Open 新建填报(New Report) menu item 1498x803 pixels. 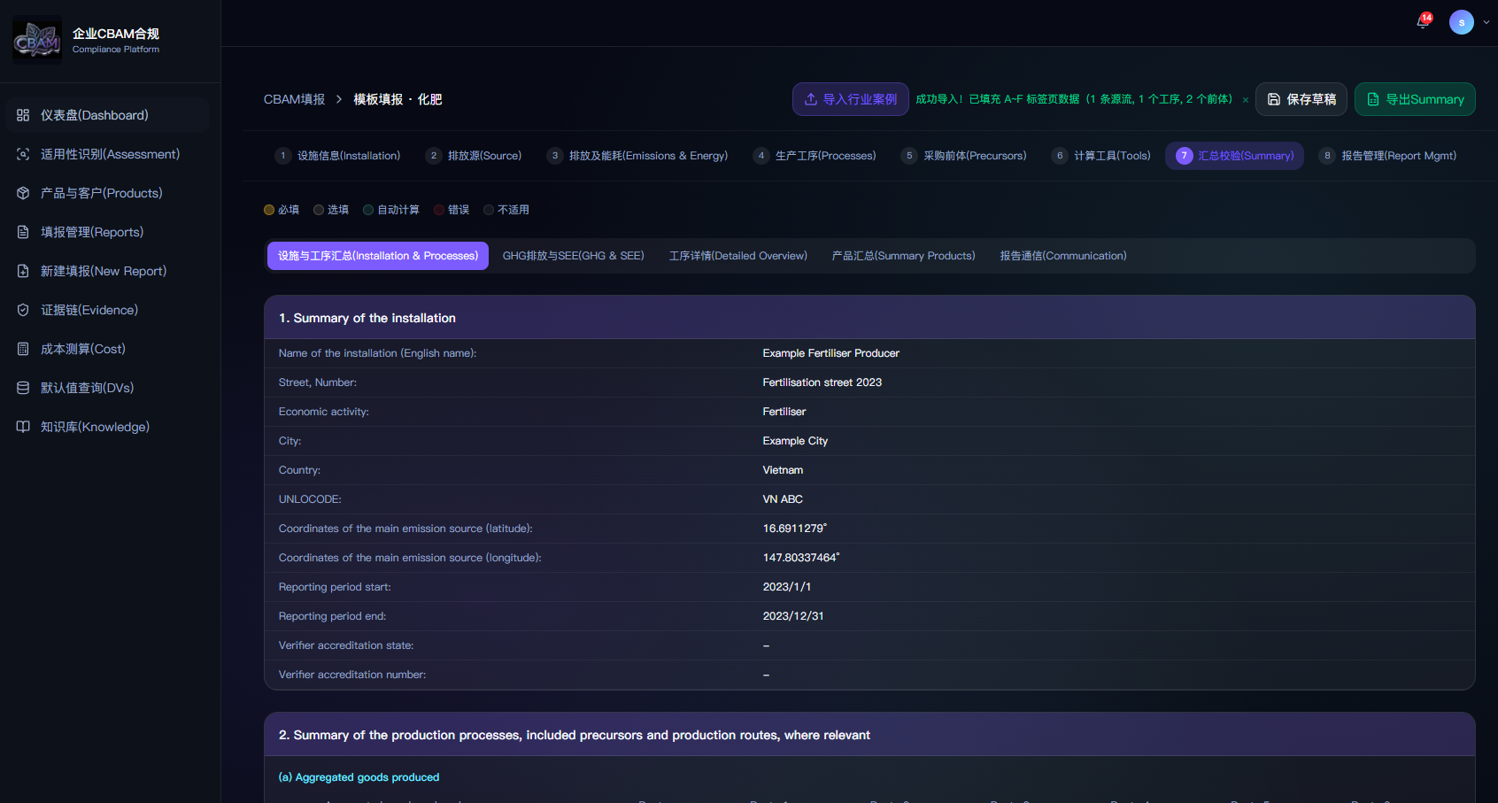pyautogui.click(x=107, y=271)
